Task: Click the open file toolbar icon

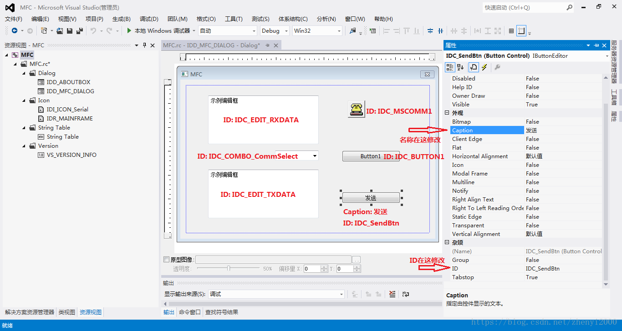Action: (60, 30)
